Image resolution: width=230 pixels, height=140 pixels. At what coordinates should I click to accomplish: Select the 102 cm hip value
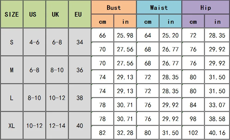[193, 133]
